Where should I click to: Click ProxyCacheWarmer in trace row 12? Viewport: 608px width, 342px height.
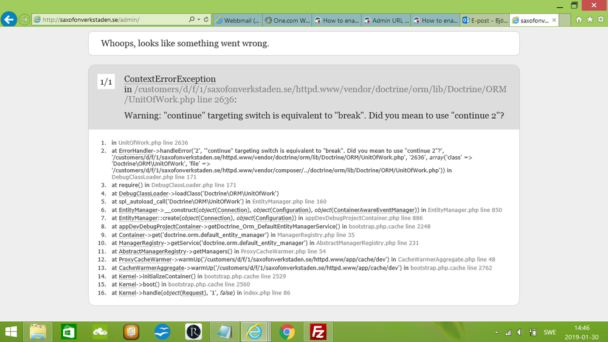point(145,259)
